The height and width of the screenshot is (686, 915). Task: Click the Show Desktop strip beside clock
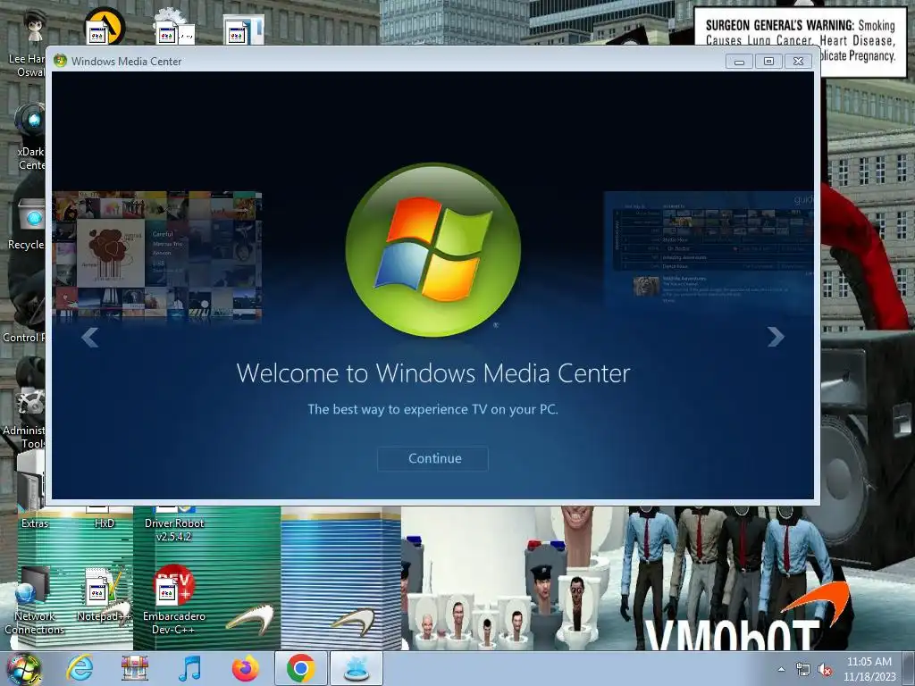(908, 669)
